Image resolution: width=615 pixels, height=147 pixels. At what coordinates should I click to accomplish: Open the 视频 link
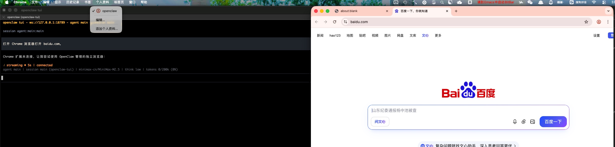375,35
